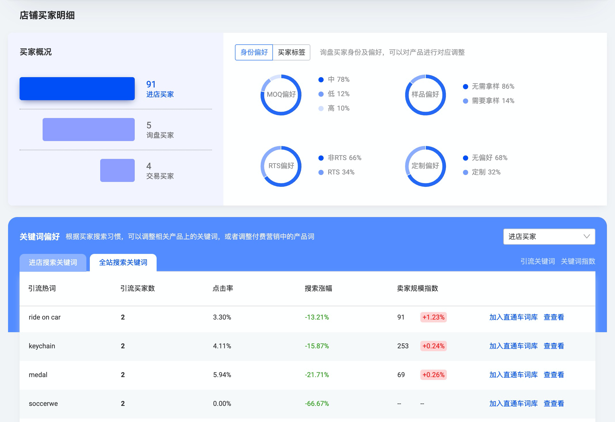615x422 pixels.
Task: Open the 引流关键词 link
Action: click(538, 261)
